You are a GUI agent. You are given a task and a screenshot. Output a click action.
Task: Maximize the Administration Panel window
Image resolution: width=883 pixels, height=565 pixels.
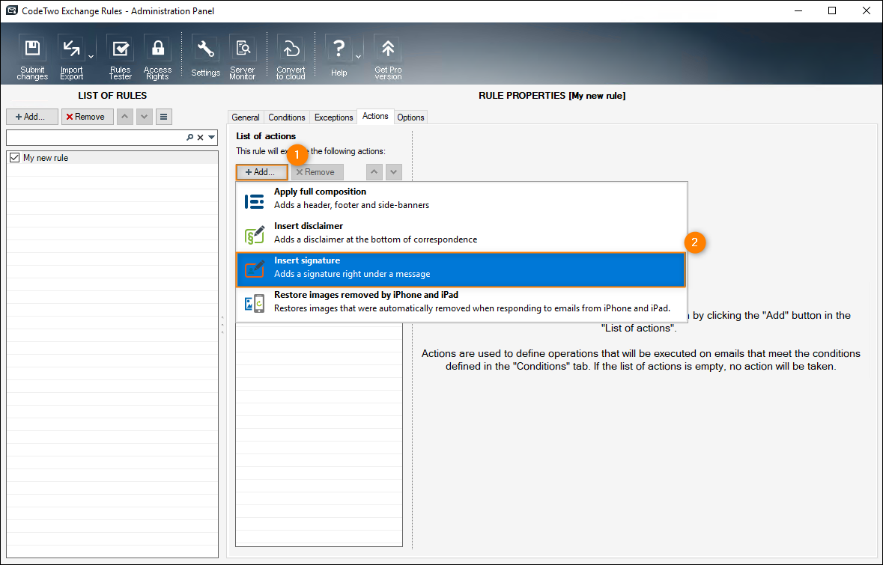point(832,10)
